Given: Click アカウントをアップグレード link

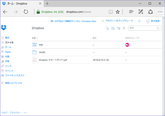Looking at the screenshot, I should coord(119,21).
